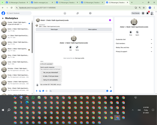
Task: Open Chrome's three-dot menu
Action: click(x=154, y=7)
